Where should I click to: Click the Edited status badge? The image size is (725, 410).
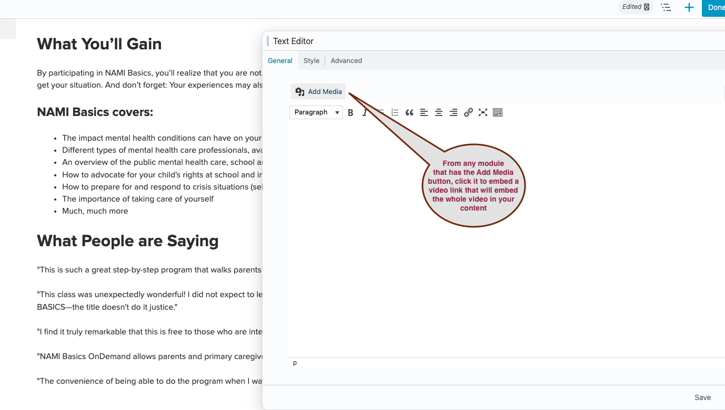point(636,7)
